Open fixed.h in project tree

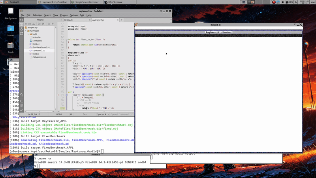[36, 54]
